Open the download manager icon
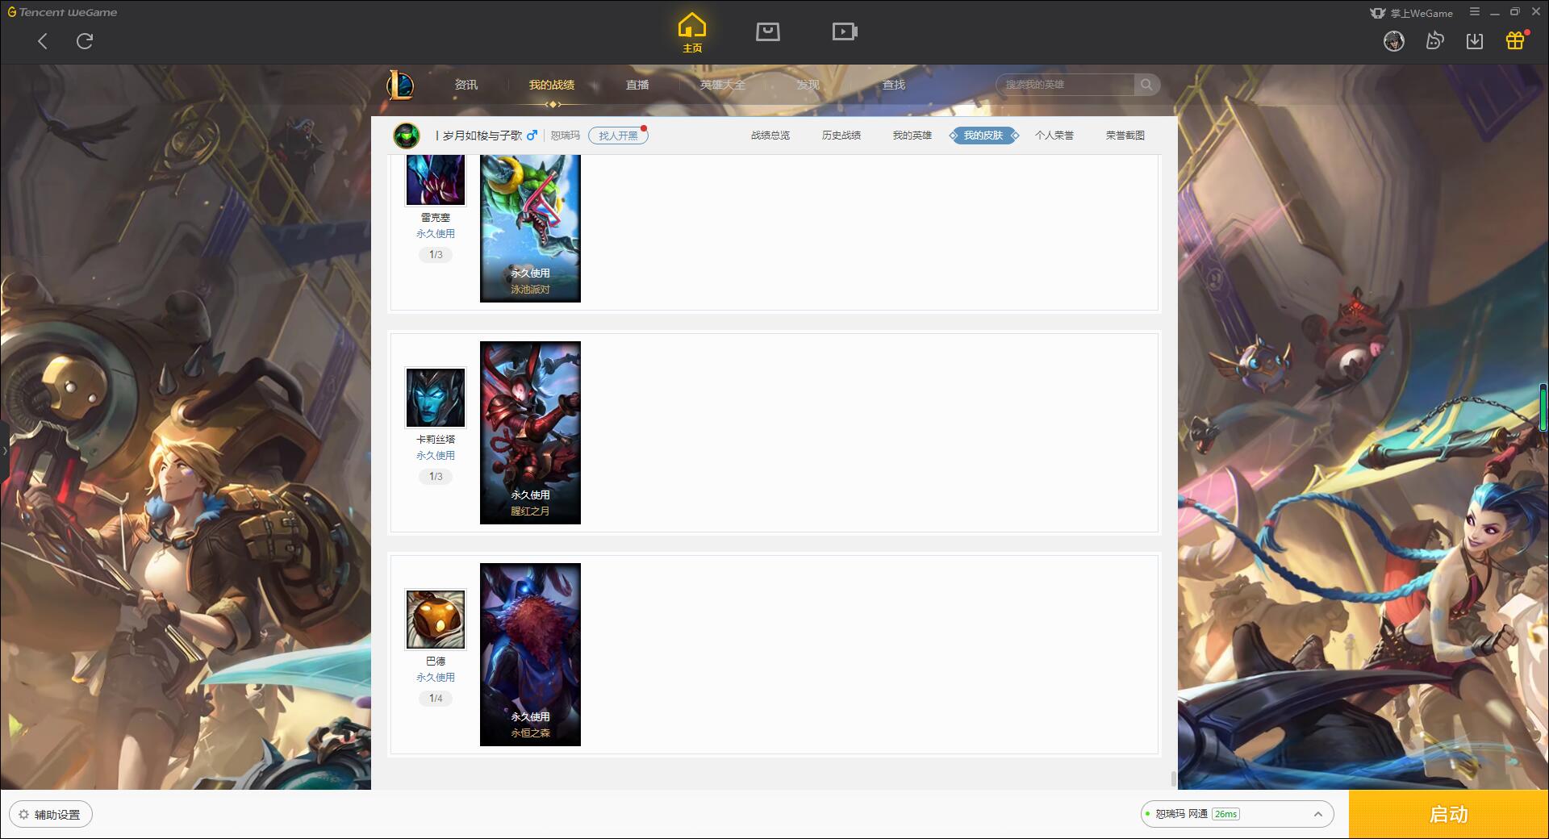 [x=1475, y=41]
